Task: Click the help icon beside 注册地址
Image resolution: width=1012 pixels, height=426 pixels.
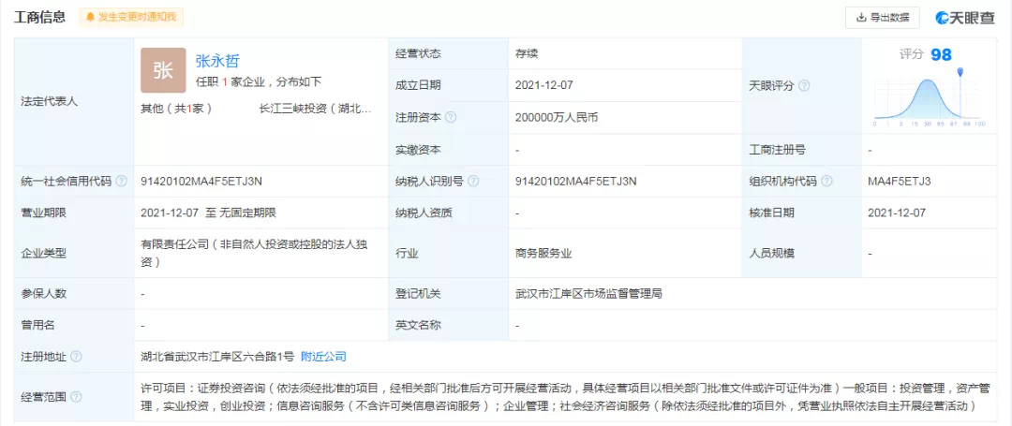Action: pyautogui.click(x=76, y=357)
